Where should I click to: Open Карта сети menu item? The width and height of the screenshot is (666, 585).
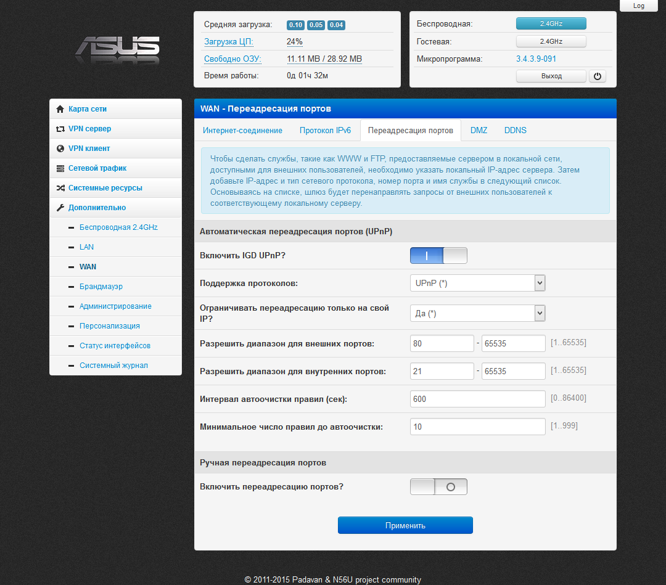(88, 109)
